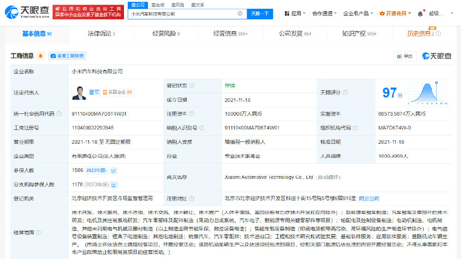Viewport: 461px width, 259px height.
Task: Click registration number 110400032293945
Action: (93, 128)
